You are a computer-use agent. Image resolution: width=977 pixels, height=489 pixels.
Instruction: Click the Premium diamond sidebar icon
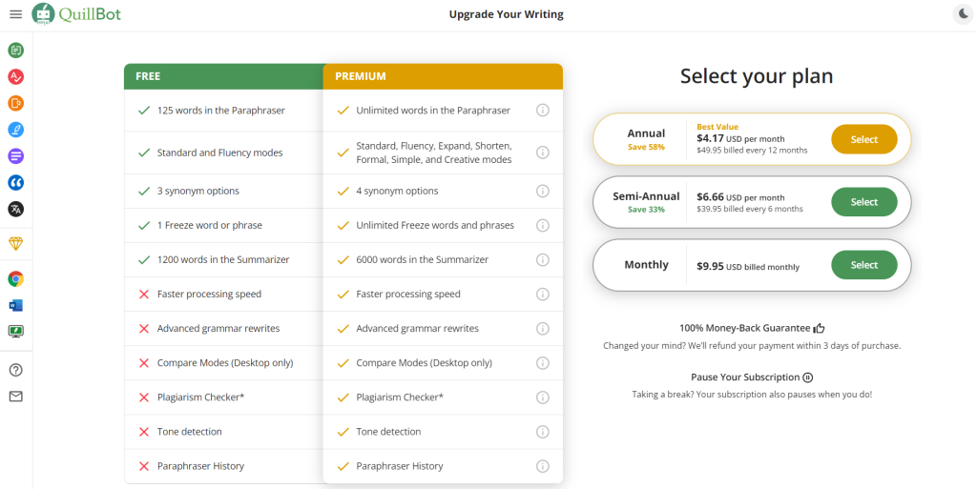[x=15, y=244]
